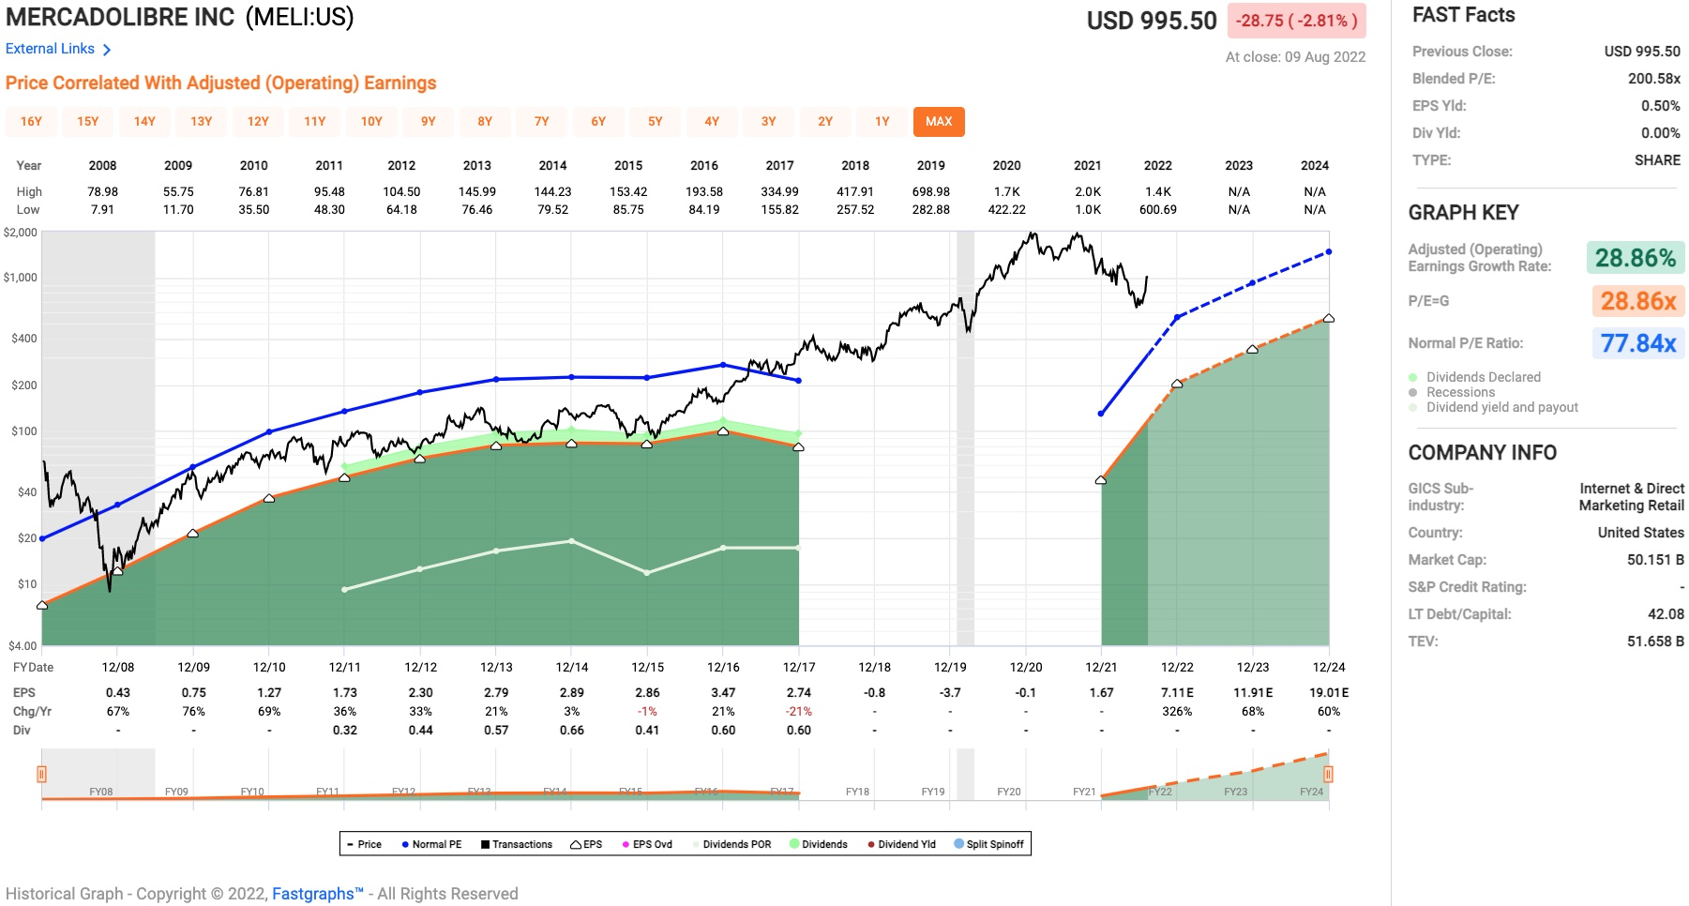The image size is (1689, 906).
Task: Switch to the 10Y time range
Action: click(371, 122)
